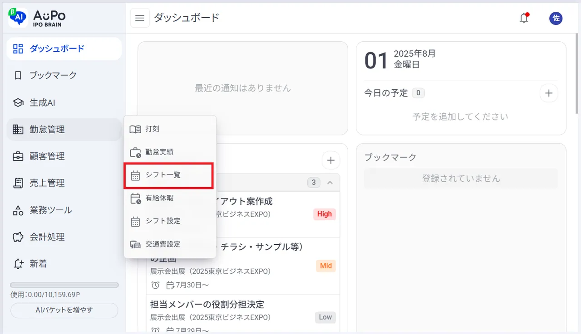Click the High priority badge
The image size is (581, 334).
(x=325, y=214)
